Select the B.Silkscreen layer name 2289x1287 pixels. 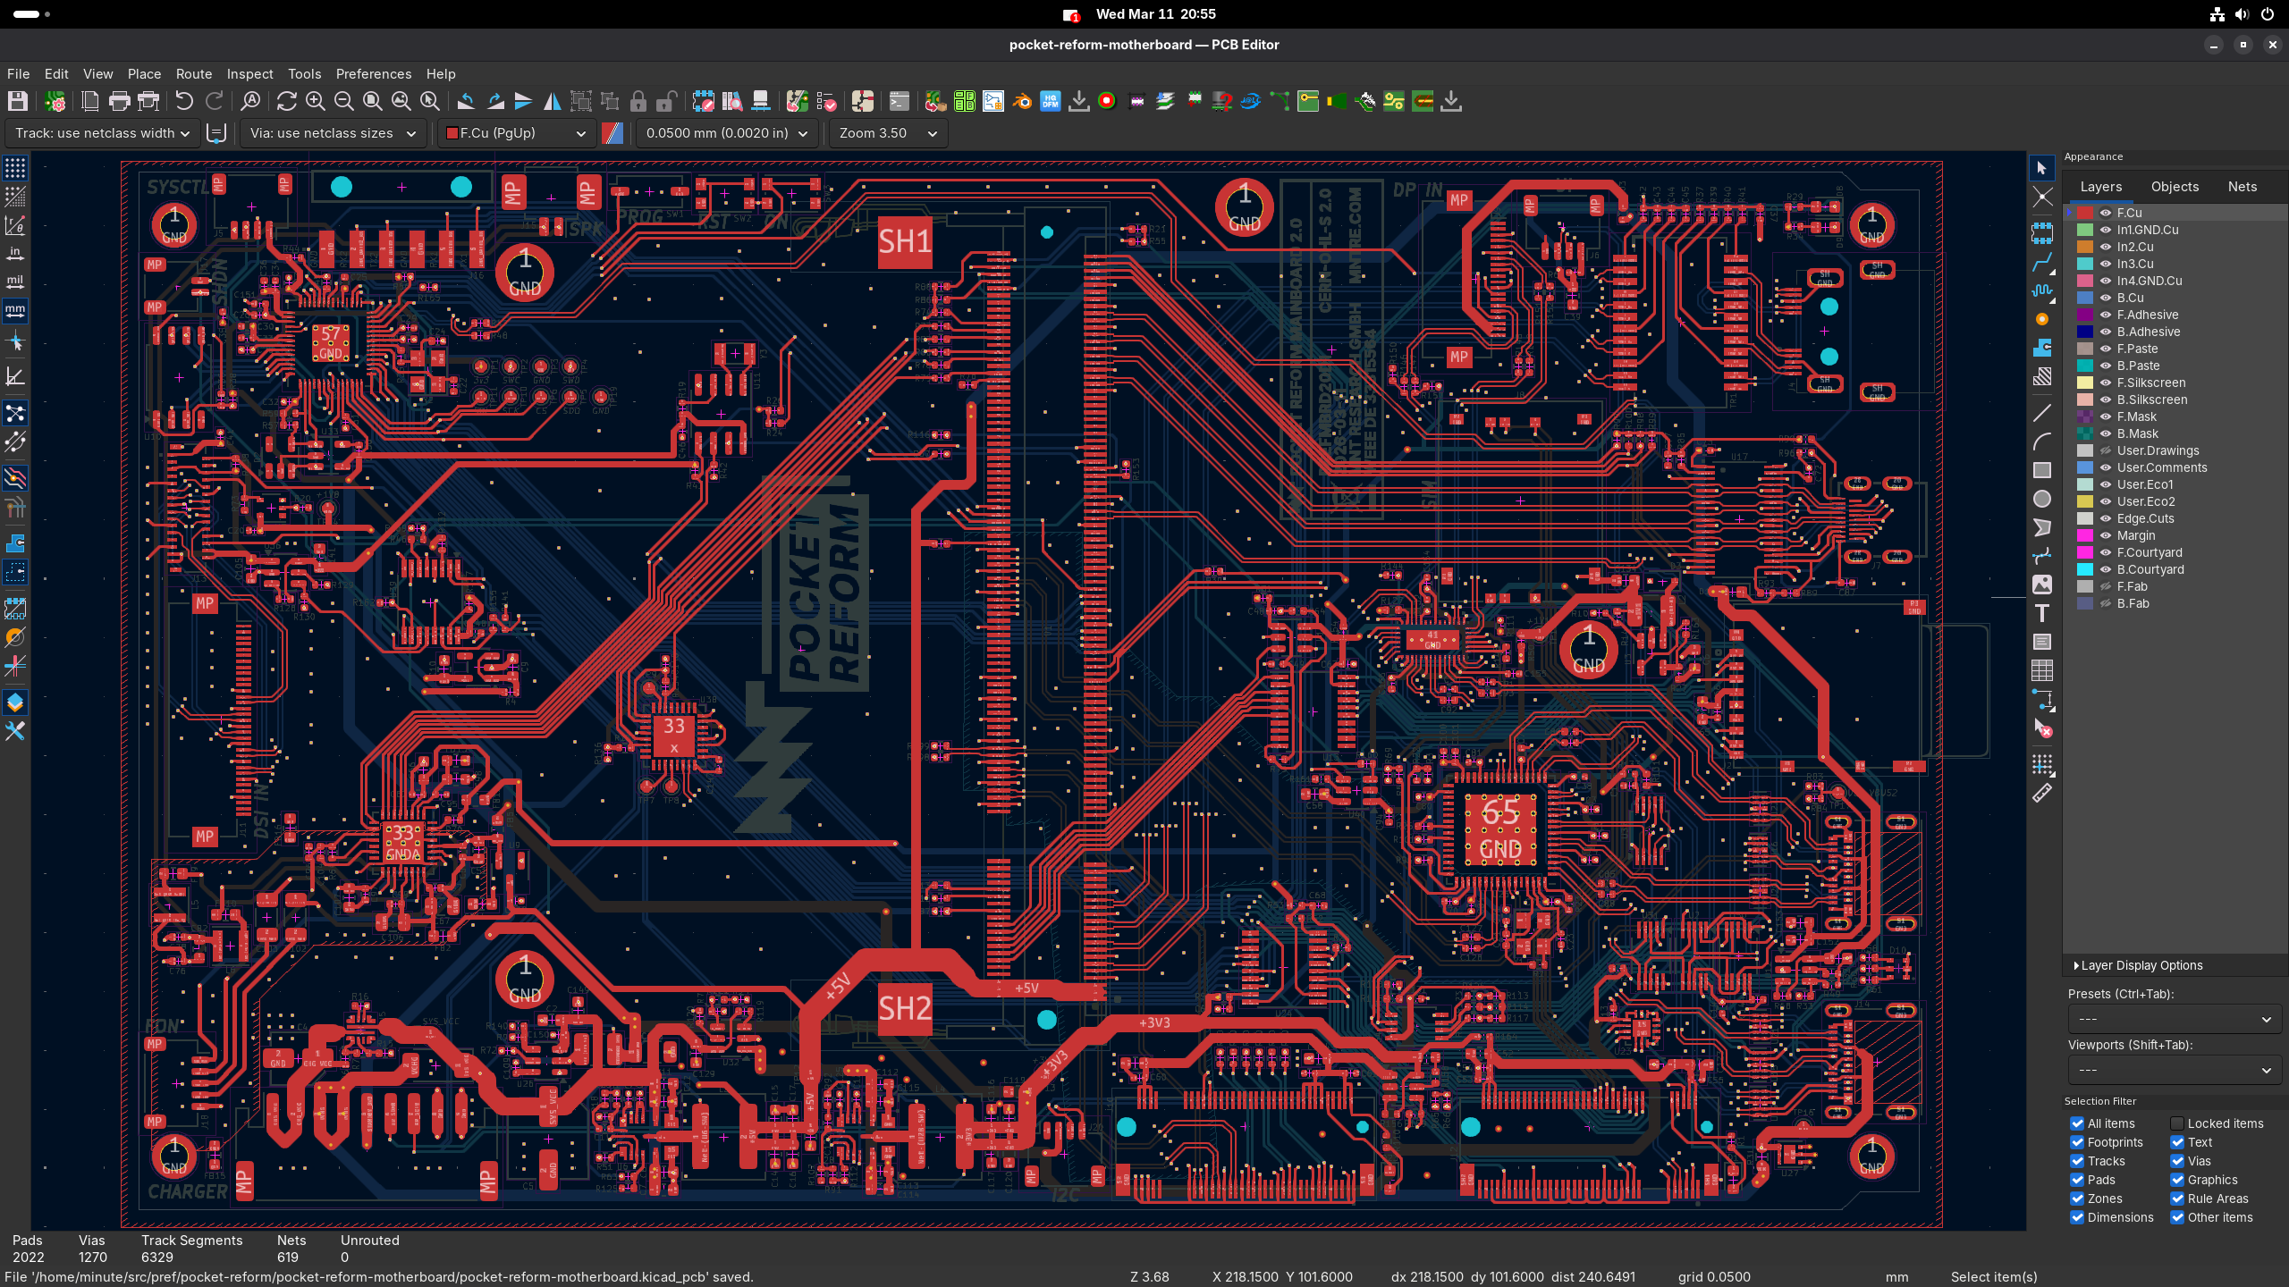click(x=2152, y=400)
